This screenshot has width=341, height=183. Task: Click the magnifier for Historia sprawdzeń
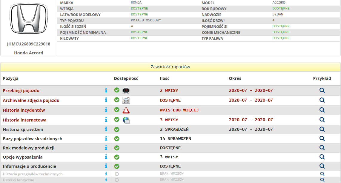coord(322,129)
